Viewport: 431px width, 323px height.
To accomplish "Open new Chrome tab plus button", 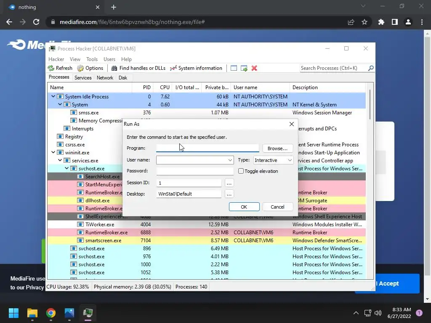I will (x=114, y=7).
